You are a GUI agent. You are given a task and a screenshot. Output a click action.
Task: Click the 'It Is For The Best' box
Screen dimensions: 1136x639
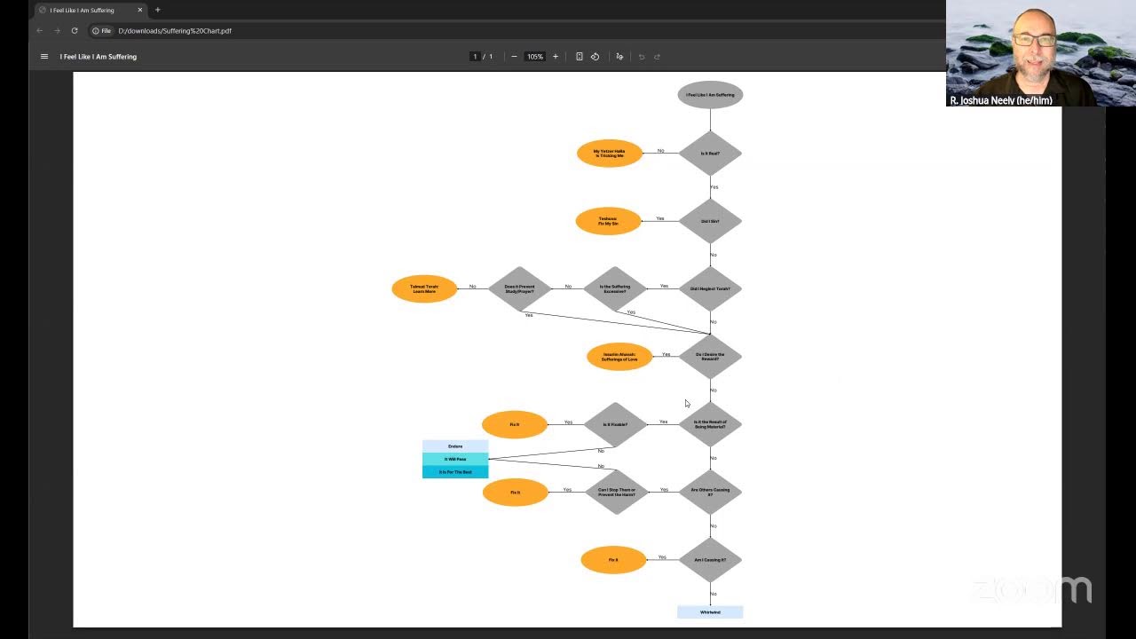(455, 472)
